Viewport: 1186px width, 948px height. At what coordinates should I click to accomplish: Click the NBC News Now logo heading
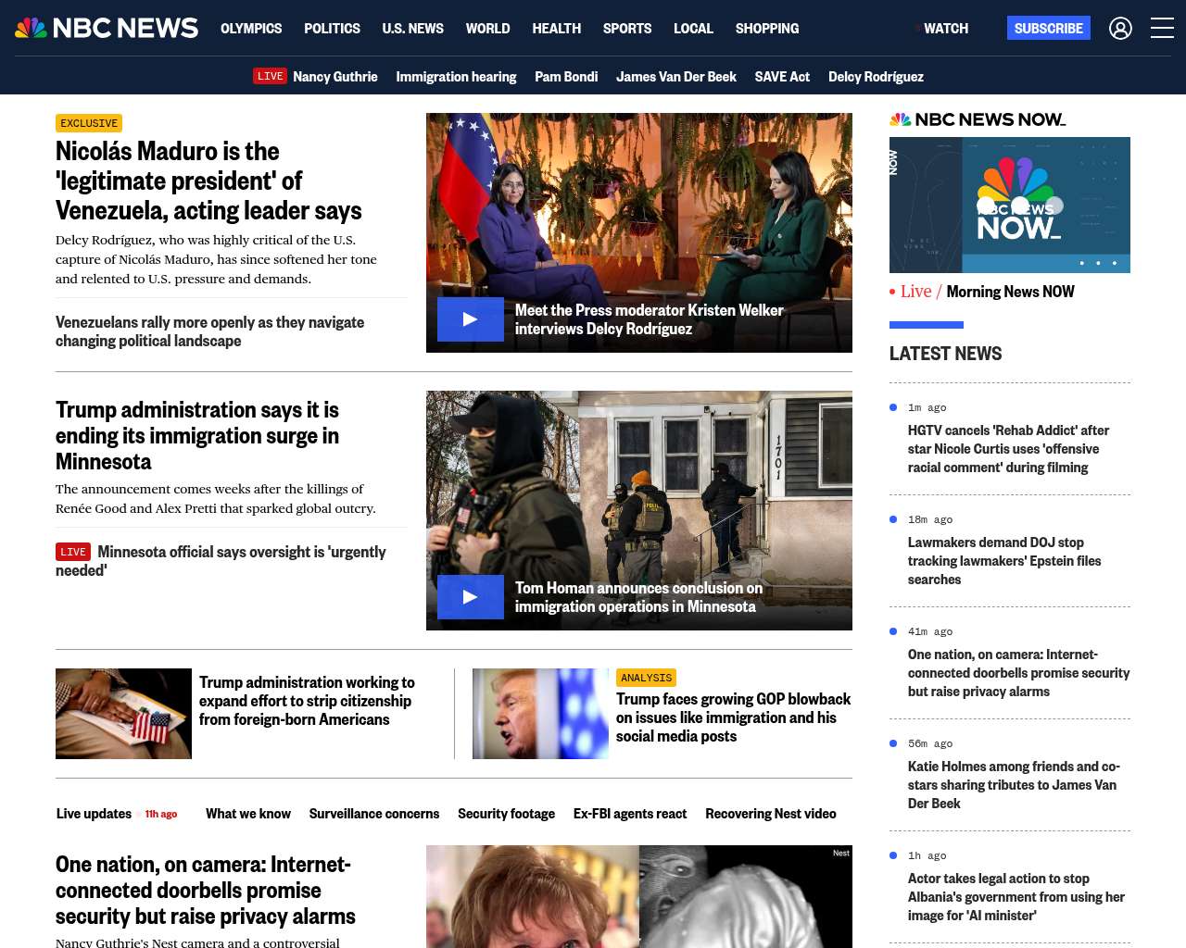[978, 119]
